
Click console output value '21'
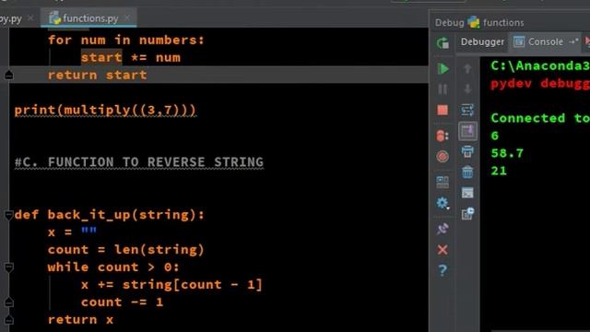[499, 171]
